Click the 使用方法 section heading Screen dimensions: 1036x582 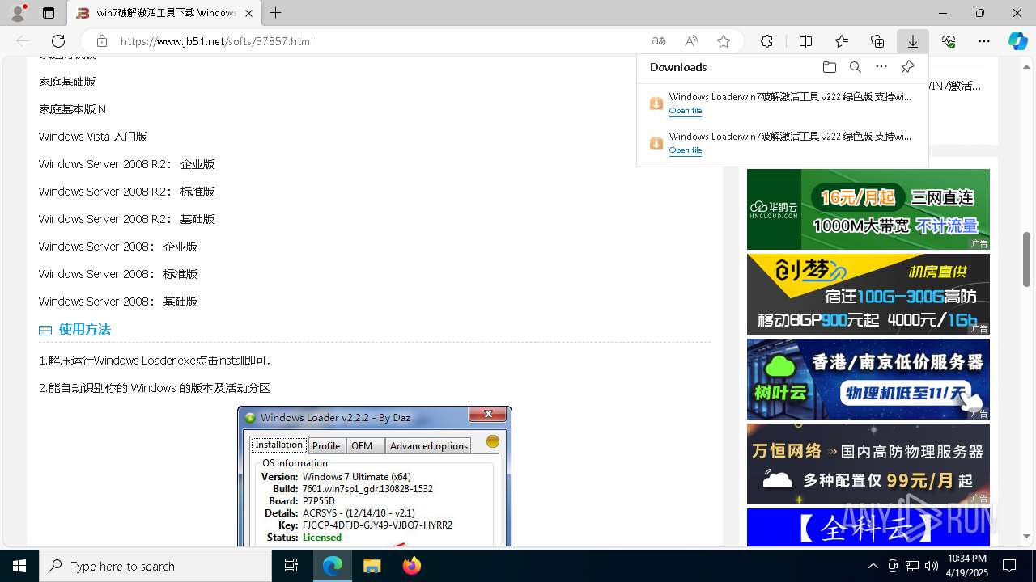point(84,330)
